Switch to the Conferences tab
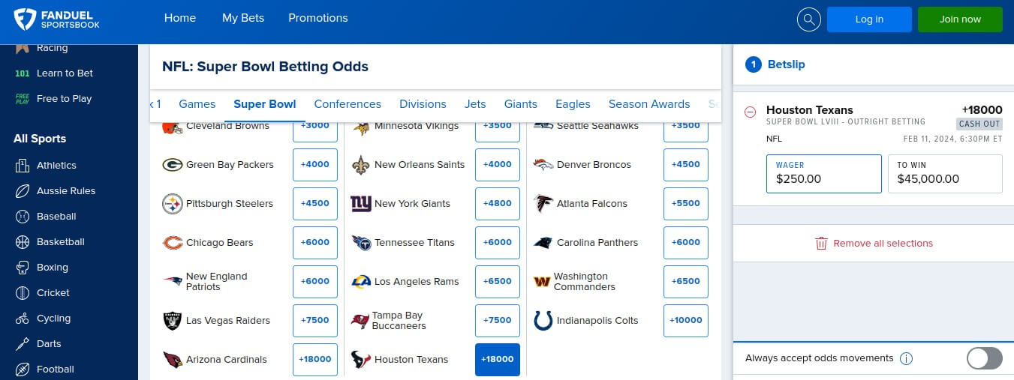This screenshot has width=1014, height=380. tap(348, 104)
